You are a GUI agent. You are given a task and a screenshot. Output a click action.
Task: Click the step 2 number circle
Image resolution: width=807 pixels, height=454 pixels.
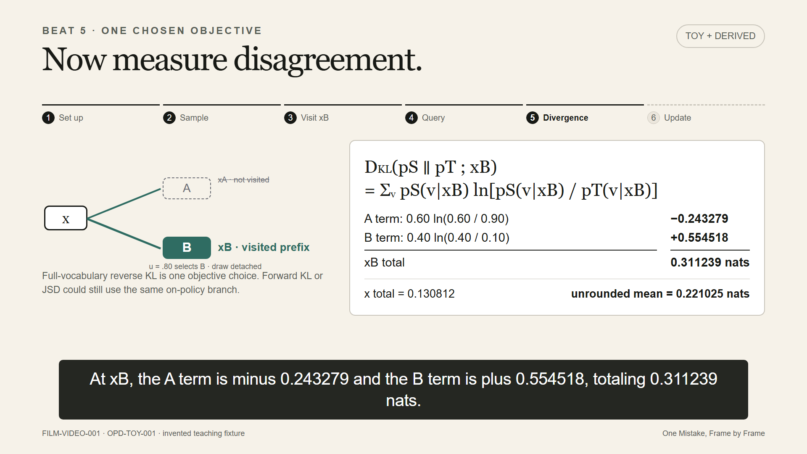click(x=169, y=118)
